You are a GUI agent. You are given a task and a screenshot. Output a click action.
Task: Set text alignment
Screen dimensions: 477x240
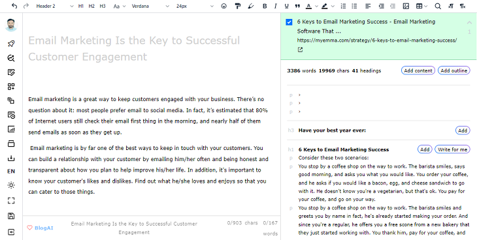click(x=368, y=6)
